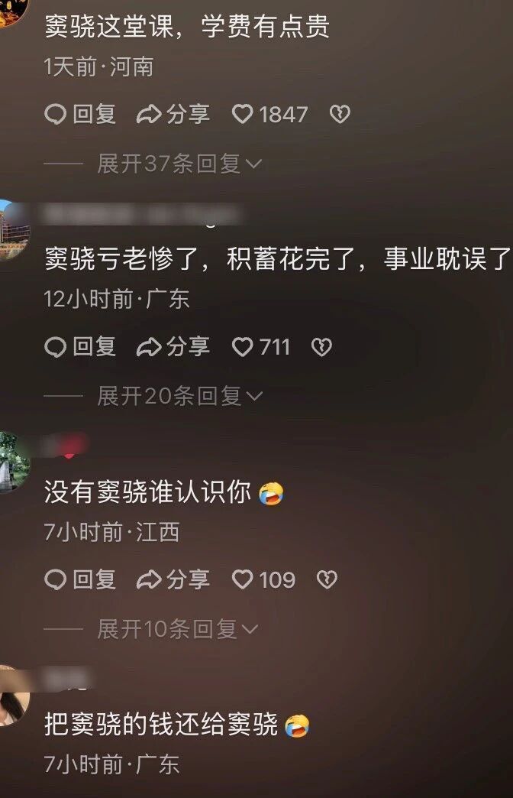Dislike the comment about 学费有点贵

pyautogui.click(x=340, y=115)
